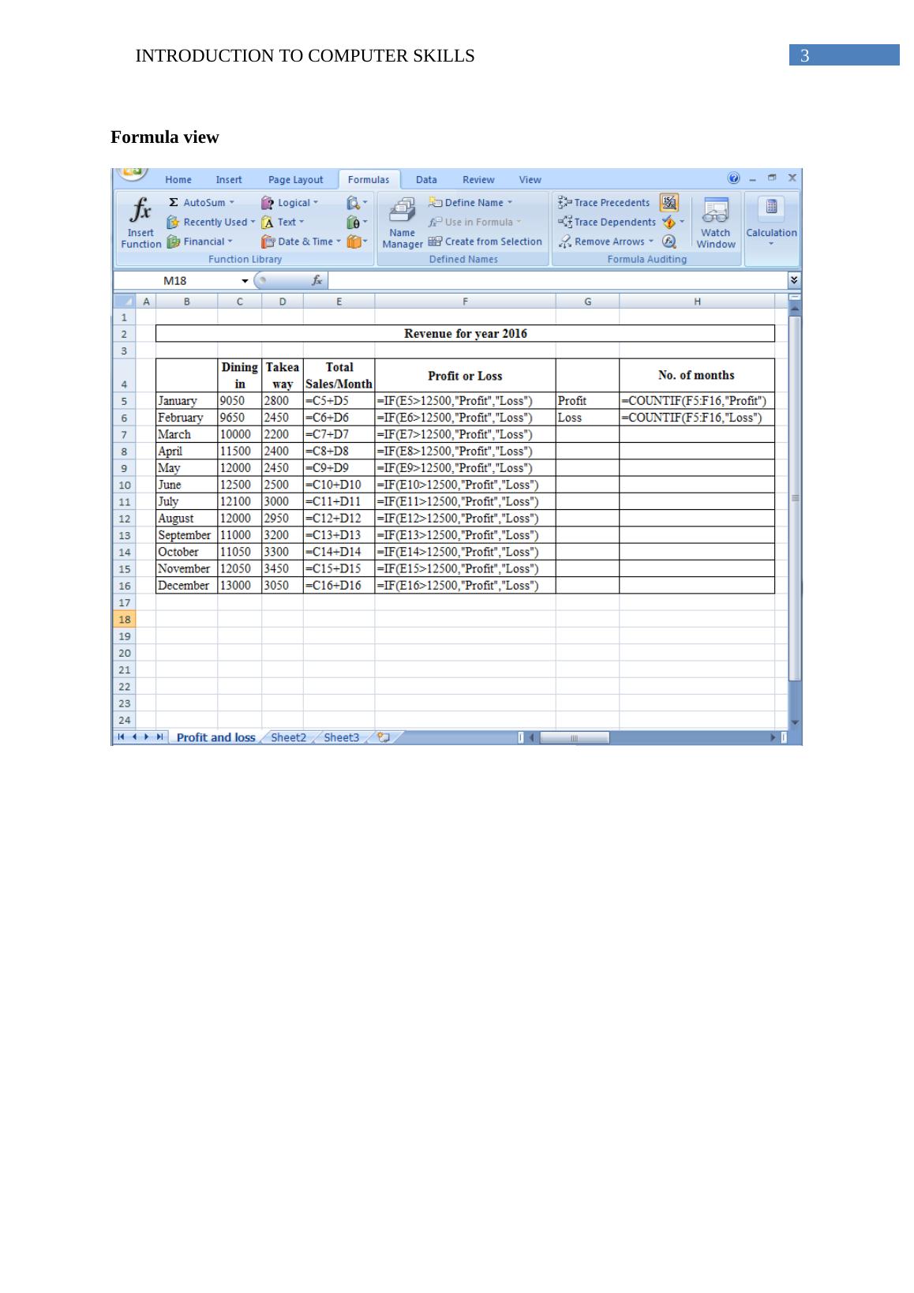Open the Excel Help question mark icon
The image size is (914, 1293).
(x=734, y=178)
